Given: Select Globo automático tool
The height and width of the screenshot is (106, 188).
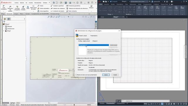Looking at the screenshot, I should point(43,9).
